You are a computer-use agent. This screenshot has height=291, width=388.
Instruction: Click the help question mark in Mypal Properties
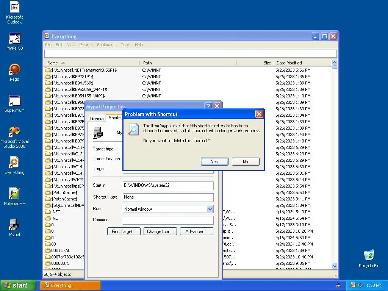[208, 106]
